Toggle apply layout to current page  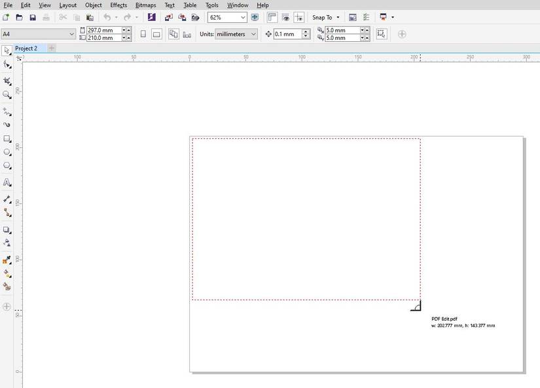187,34
